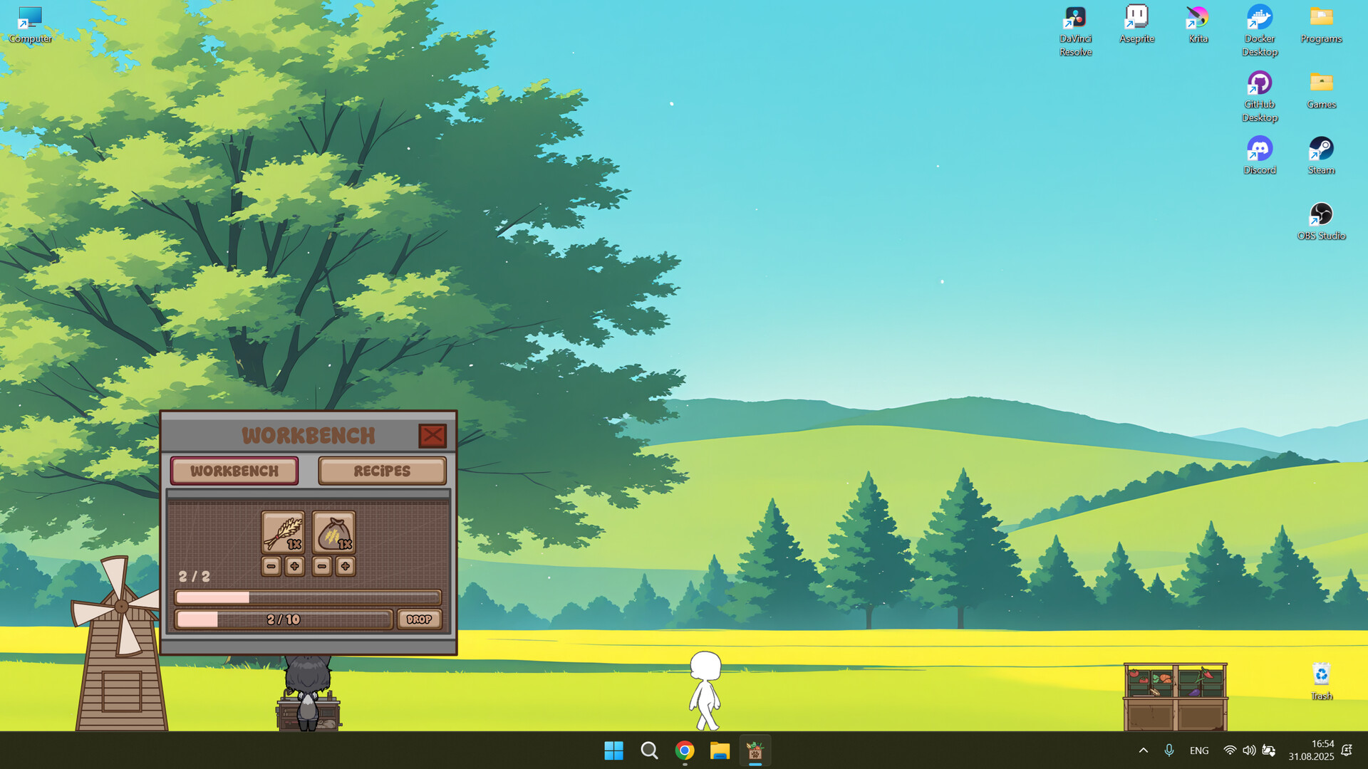Screen dimensions: 1368x769
Task: Increase the grain sack quantity with plus
Action: click(346, 566)
